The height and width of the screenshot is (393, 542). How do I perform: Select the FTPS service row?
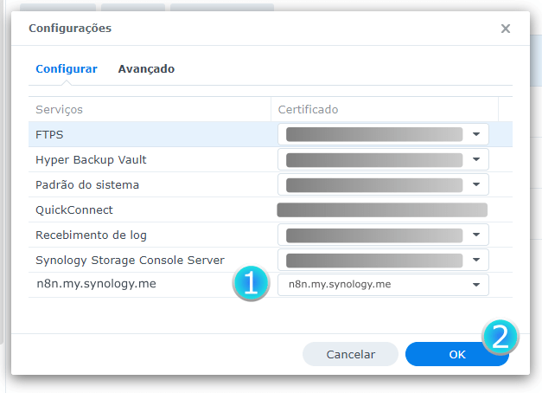click(50, 134)
